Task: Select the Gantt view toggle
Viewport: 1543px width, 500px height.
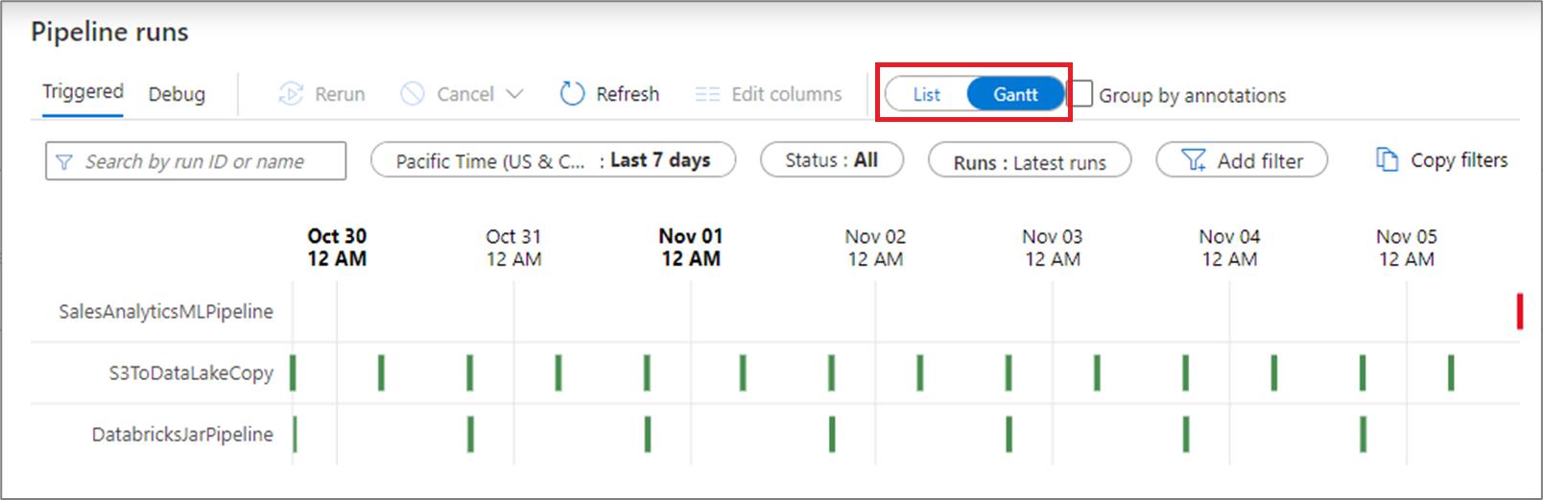Action: pyautogui.click(x=1015, y=94)
